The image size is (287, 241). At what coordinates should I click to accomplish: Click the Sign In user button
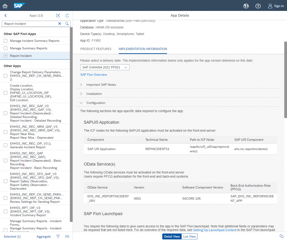tap(276, 6)
